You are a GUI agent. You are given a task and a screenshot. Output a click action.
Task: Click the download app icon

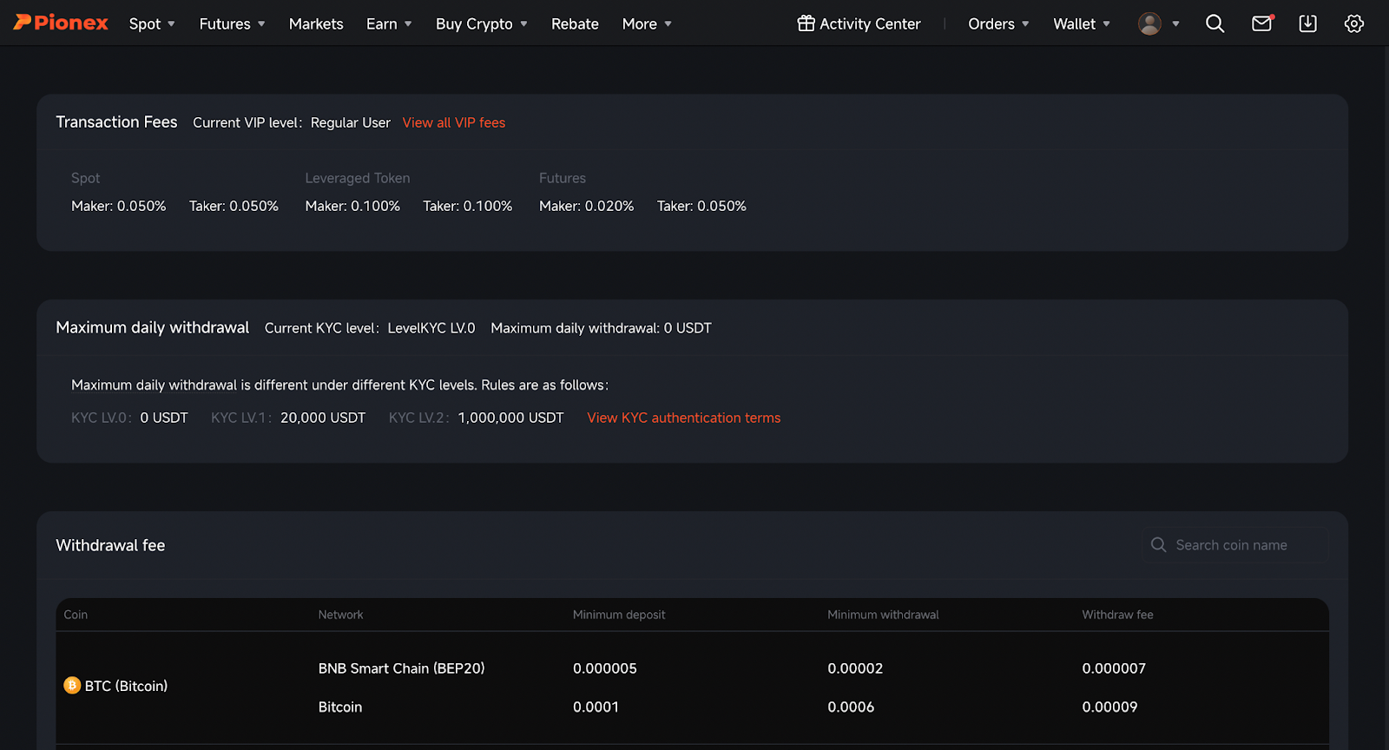[1307, 24]
